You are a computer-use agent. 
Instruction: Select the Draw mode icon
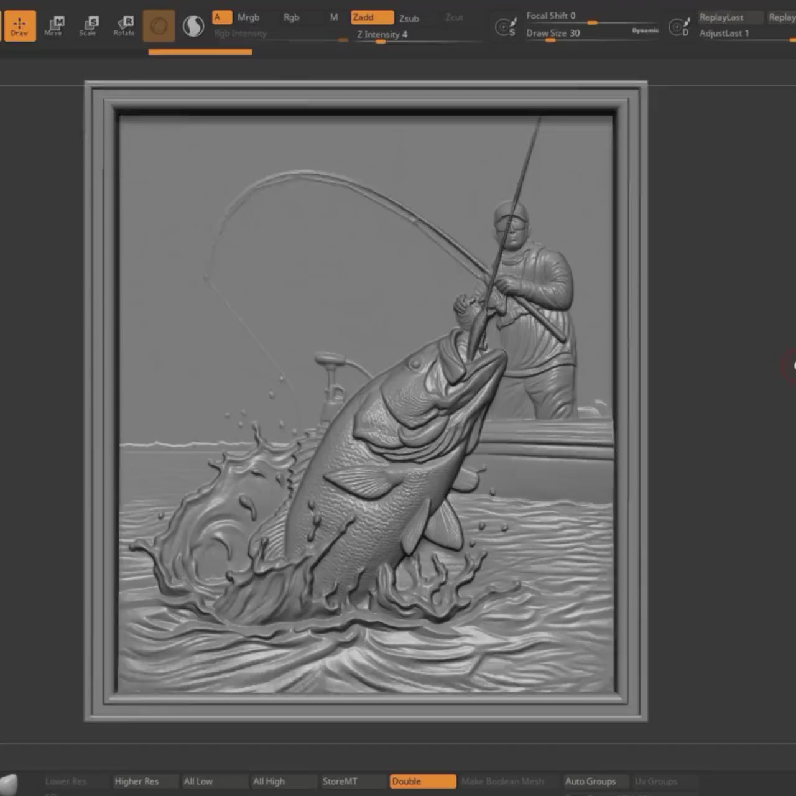[x=19, y=25]
